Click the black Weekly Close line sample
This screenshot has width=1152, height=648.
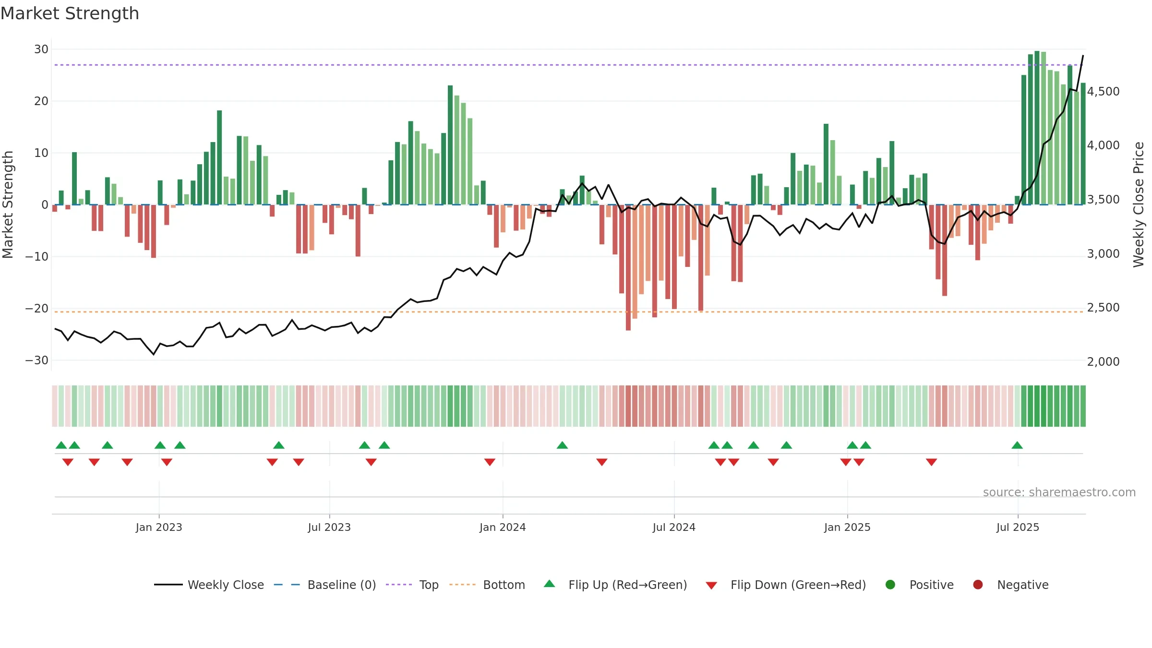pyautogui.click(x=168, y=585)
